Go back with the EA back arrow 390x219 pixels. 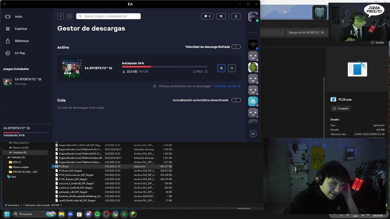[x=61, y=16]
